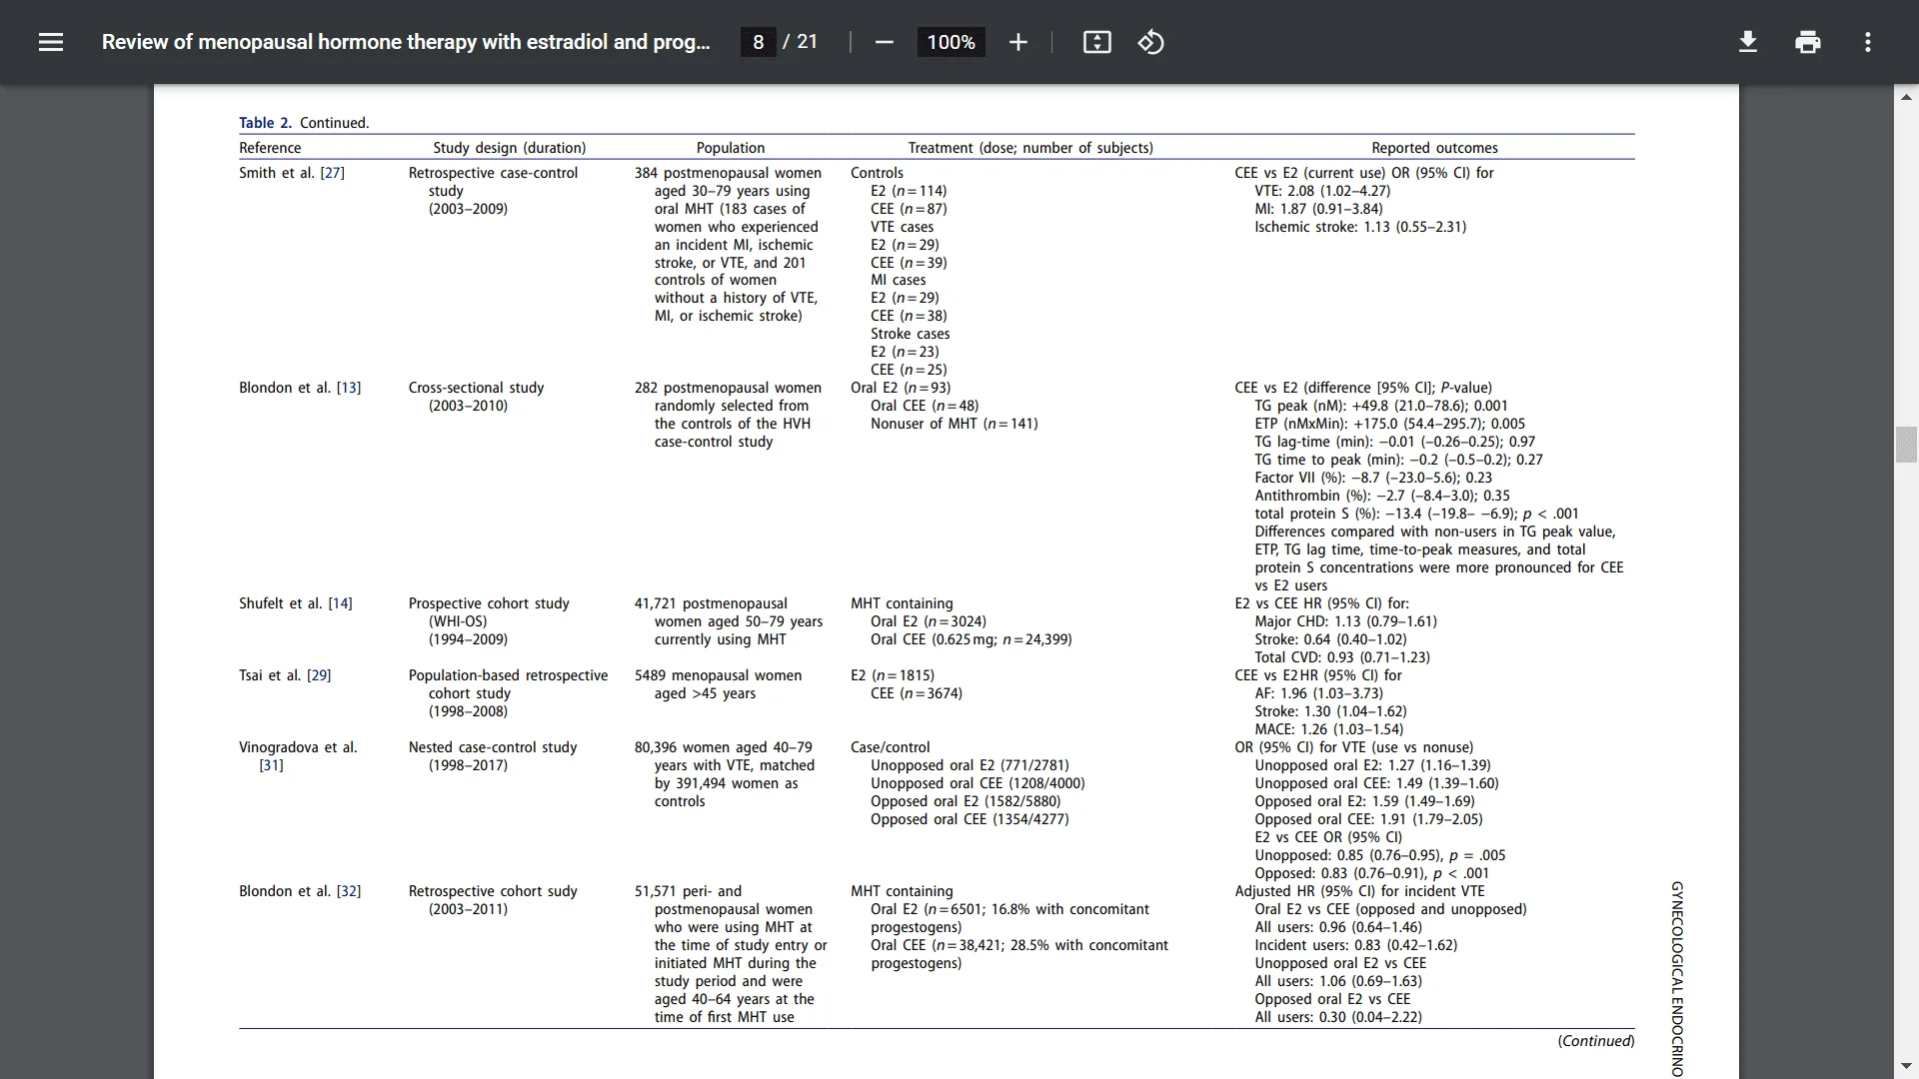Image resolution: width=1919 pixels, height=1079 pixels.
Task: Click the vertical scrollbar thumb
Action: pyautogui.click(x=1906, y=444)
